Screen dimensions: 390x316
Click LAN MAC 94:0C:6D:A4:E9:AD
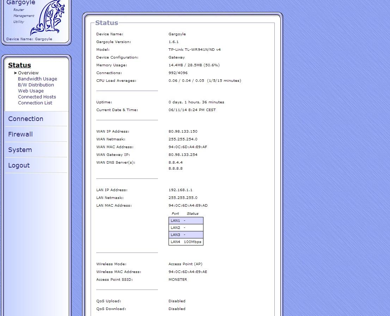[x=188, y=205]
